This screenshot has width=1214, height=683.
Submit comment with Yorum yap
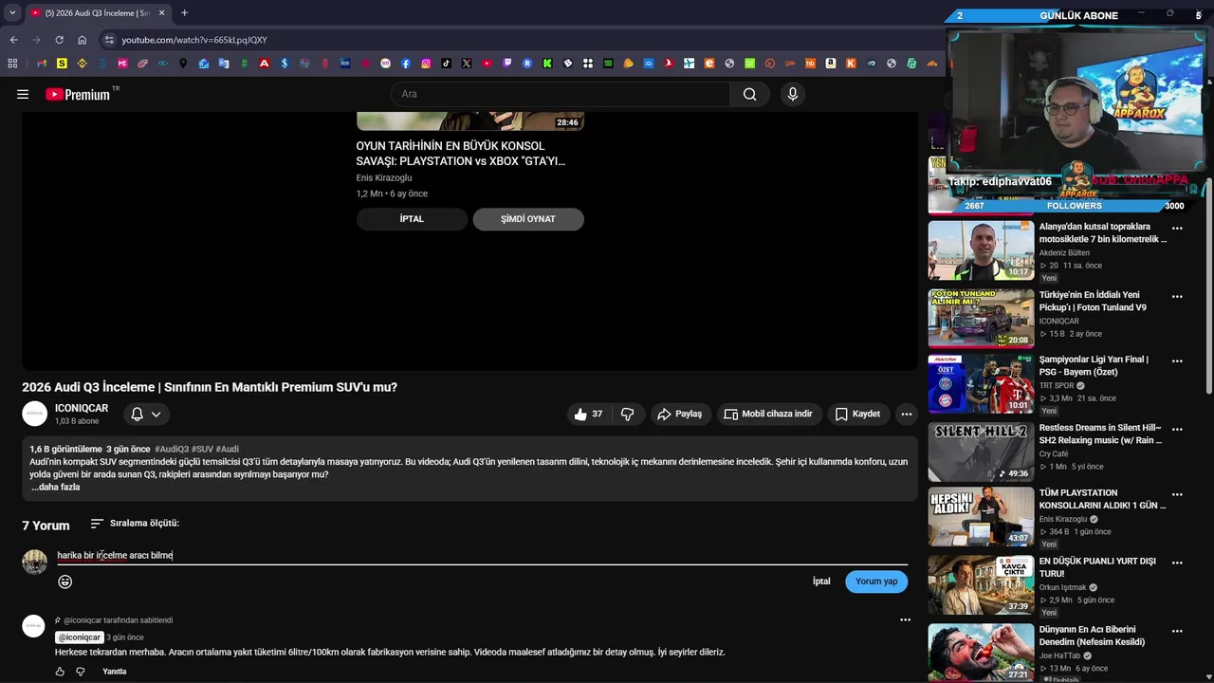876,581
